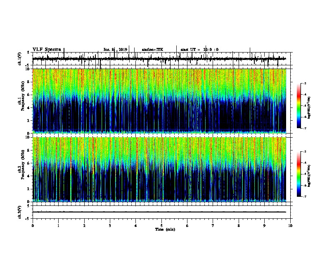Image resolution: width=327 pixels, height=253 pixels.
Task: Click the "2" kHz tick of ch.2 spectrogram
Action: [x=29, y=189]
